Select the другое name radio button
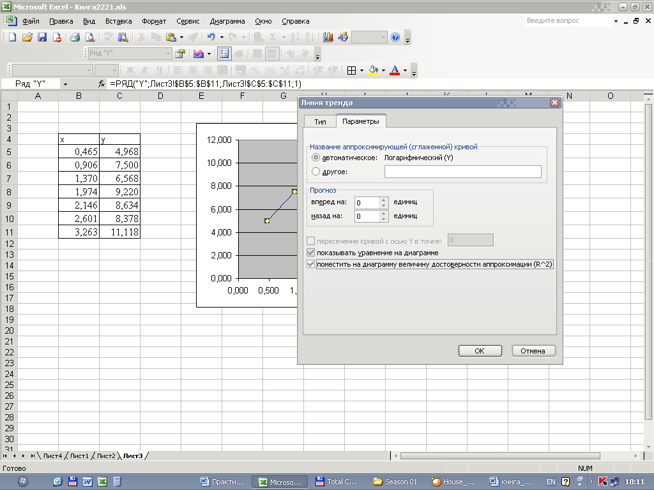The width and height of the screenshot is (654, 490). pos(316,171)
